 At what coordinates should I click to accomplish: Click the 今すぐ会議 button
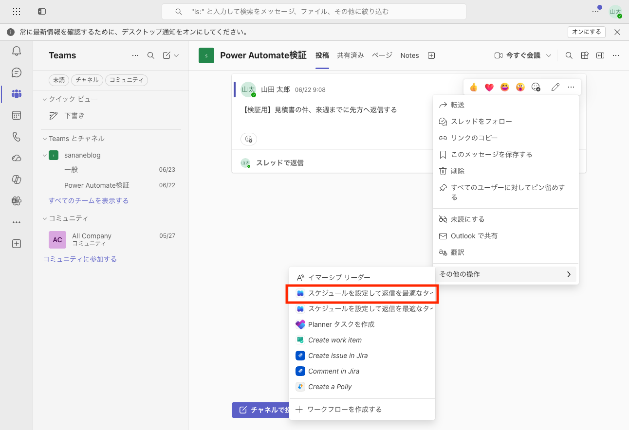coord(518,55)
